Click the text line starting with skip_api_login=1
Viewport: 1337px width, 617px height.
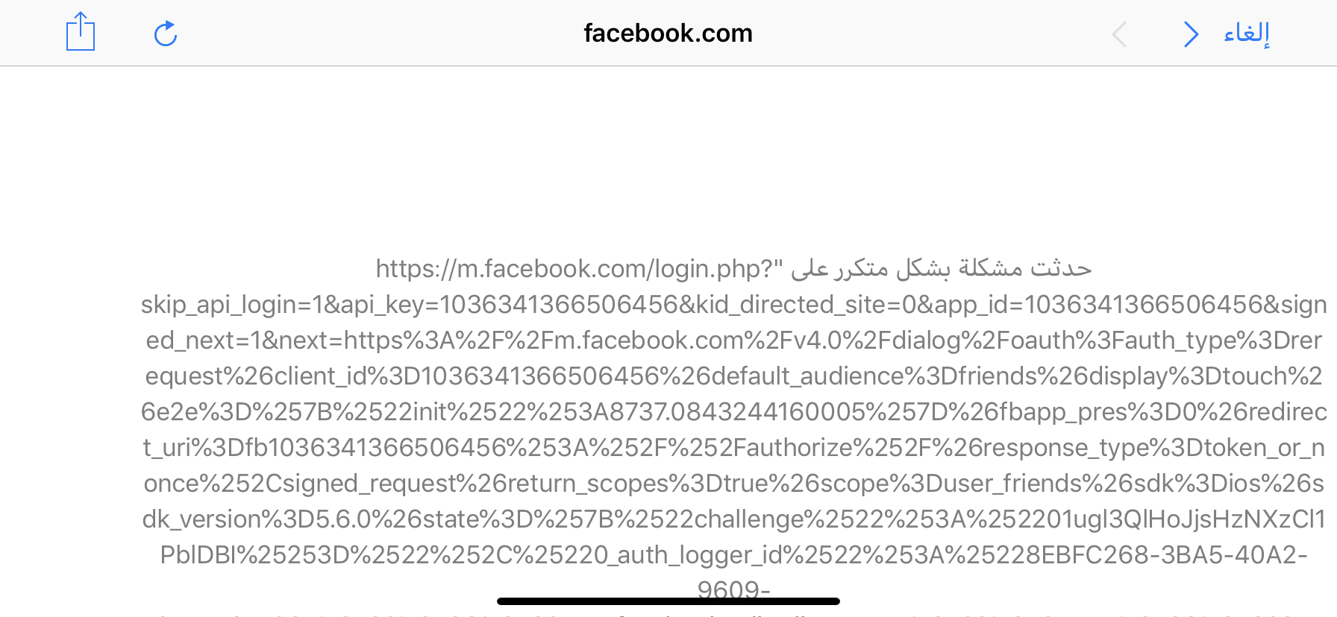734,304
